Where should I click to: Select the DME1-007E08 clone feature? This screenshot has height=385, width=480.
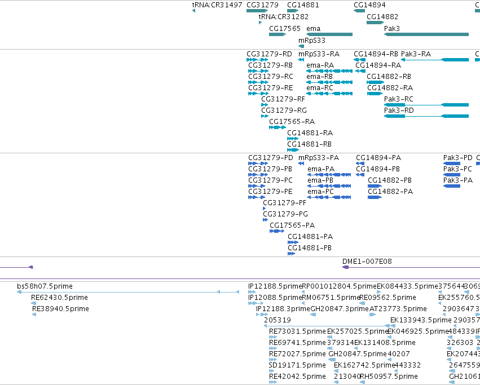pyautogui.click(x=367, y=262)
